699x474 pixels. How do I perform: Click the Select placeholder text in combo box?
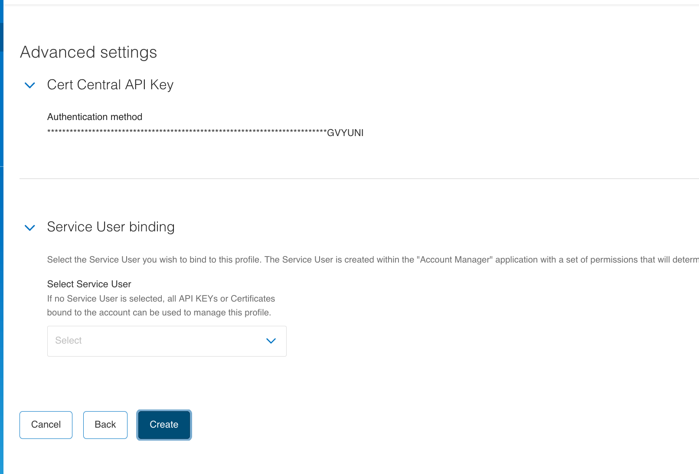pyautogui.click(x=69, y=341)
